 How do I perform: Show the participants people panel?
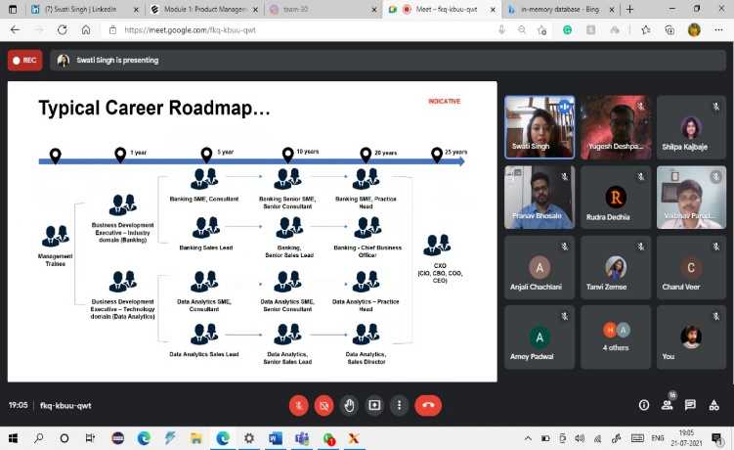669,405
